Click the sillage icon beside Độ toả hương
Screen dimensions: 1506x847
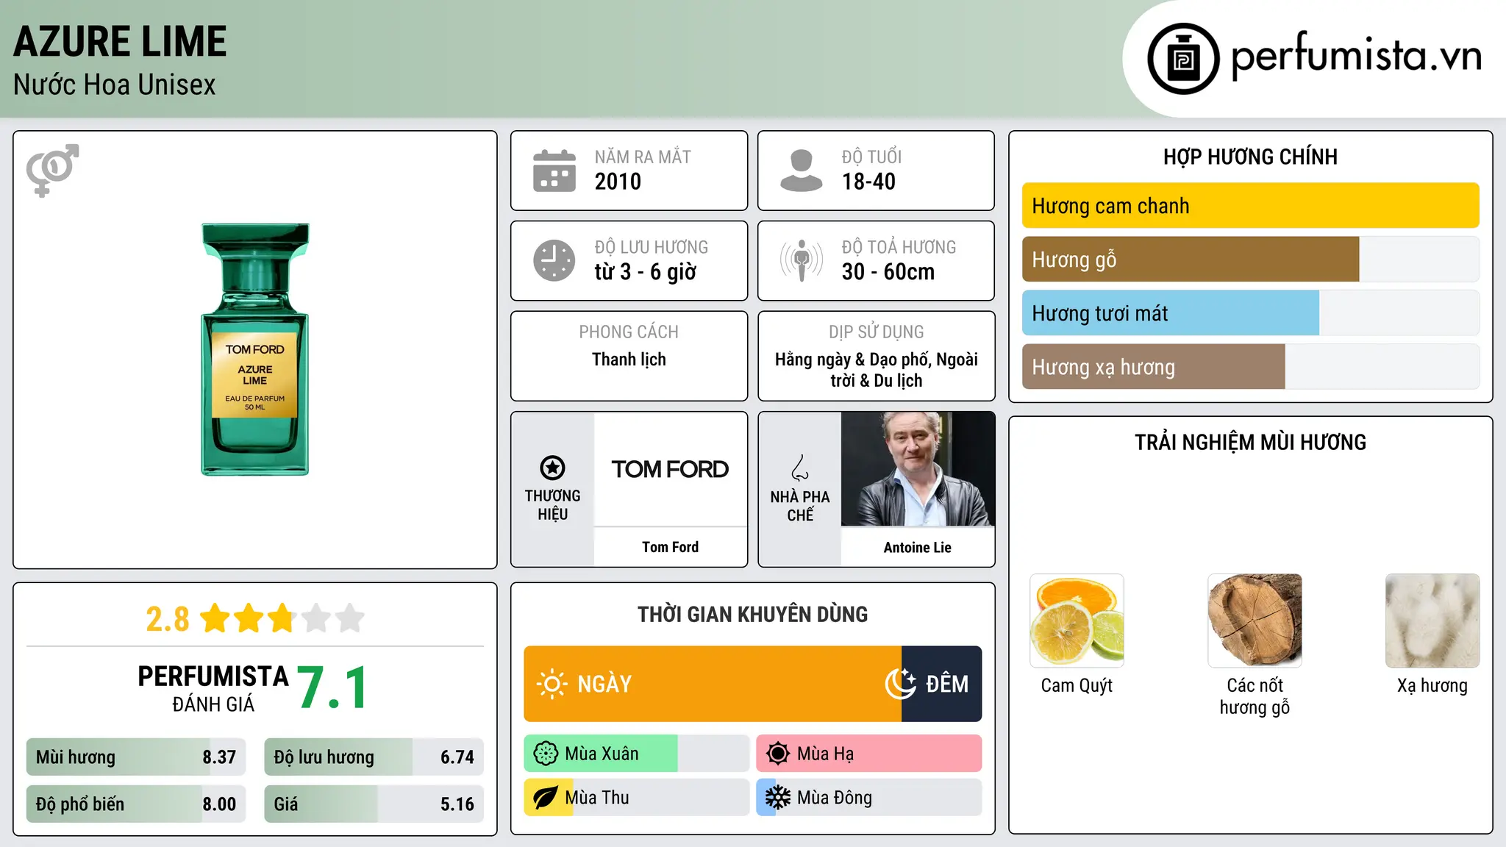click(802, 260)
